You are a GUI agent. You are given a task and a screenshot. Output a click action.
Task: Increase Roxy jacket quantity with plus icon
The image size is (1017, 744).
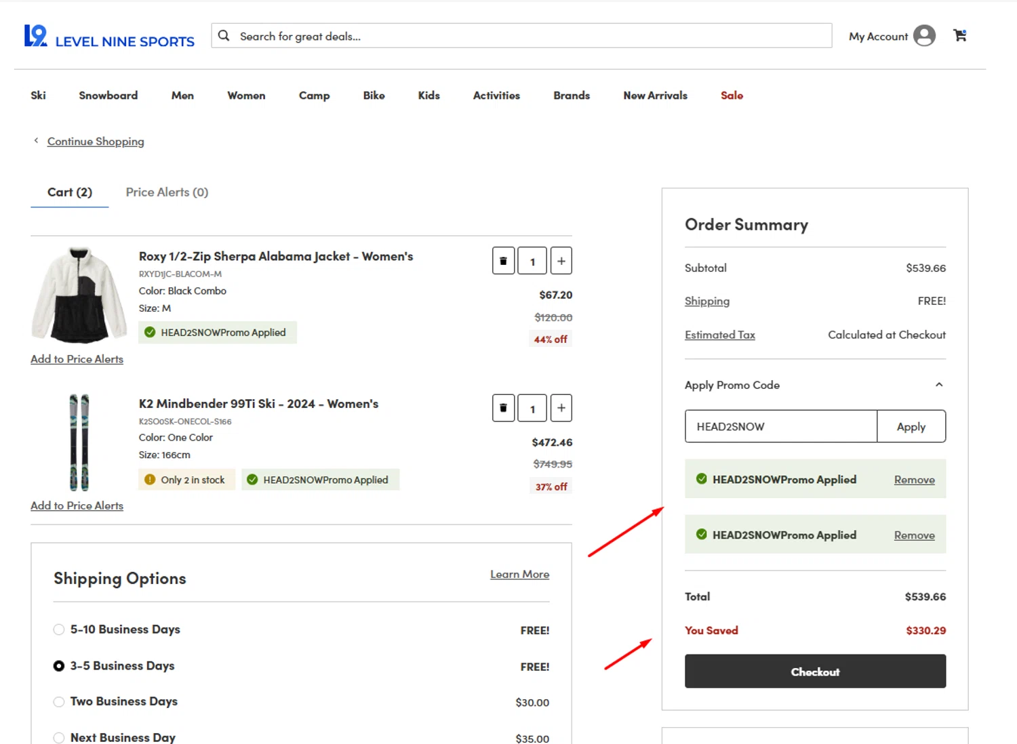click(561, 261)
